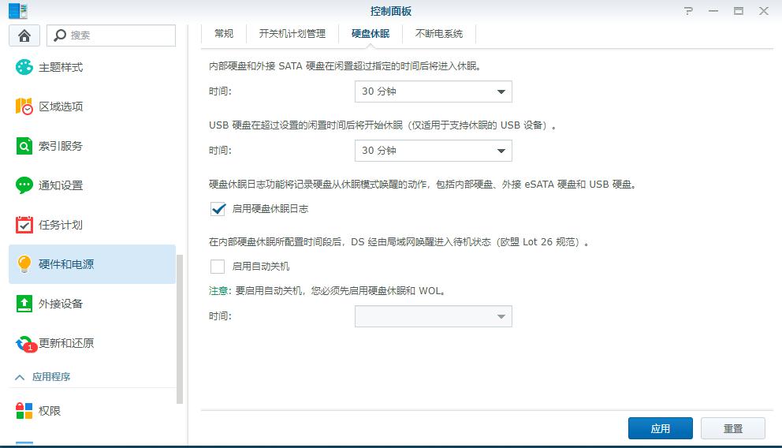Open 区域选项 map clock icon
This screenshot has width=782, height=448.
[24, 106]
